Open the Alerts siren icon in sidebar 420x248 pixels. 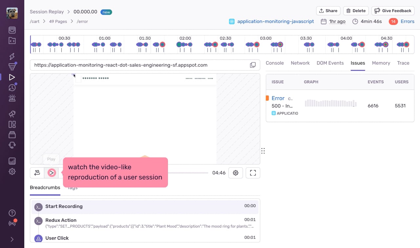point(12,98)
